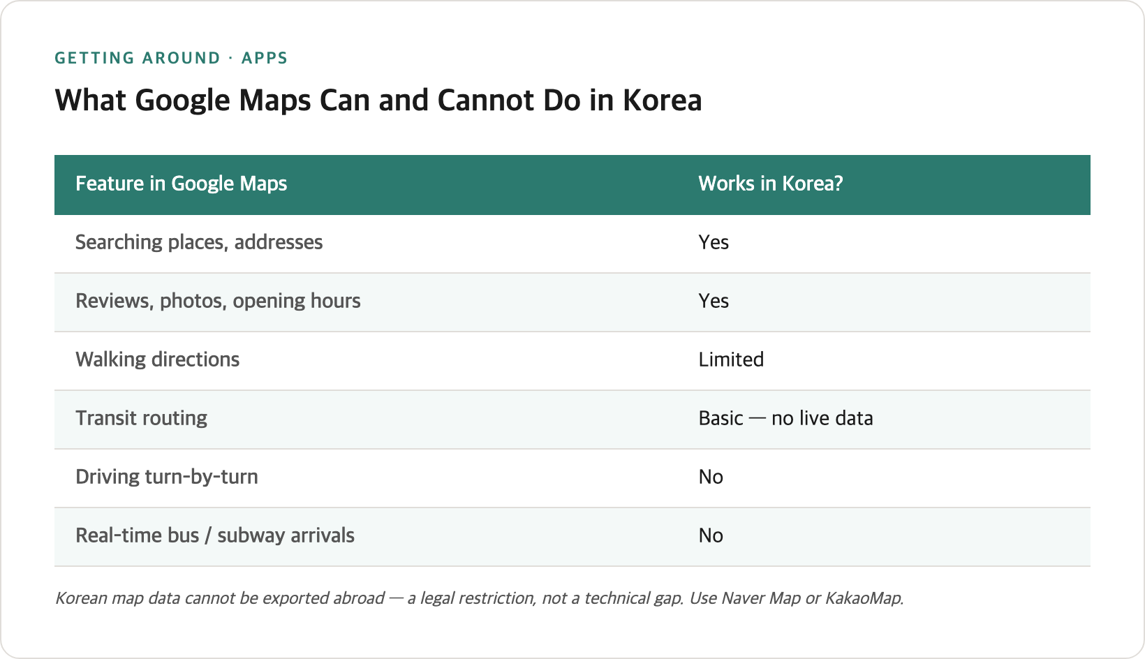Click the footnote about Korean map data export

(479, 598)
